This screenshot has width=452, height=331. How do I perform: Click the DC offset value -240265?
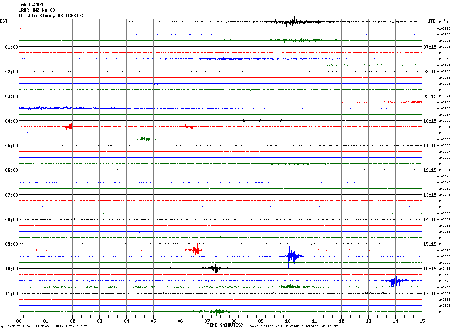(443, 84)
